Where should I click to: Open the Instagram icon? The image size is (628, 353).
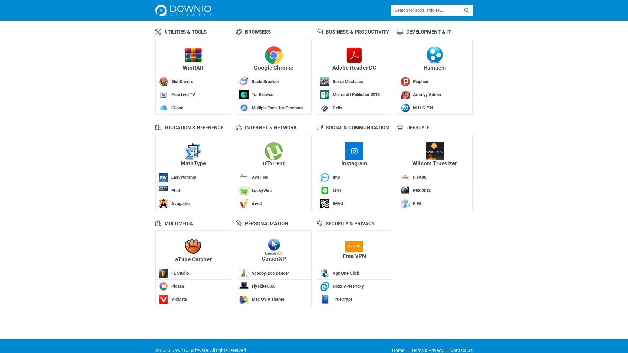point(354,151)
